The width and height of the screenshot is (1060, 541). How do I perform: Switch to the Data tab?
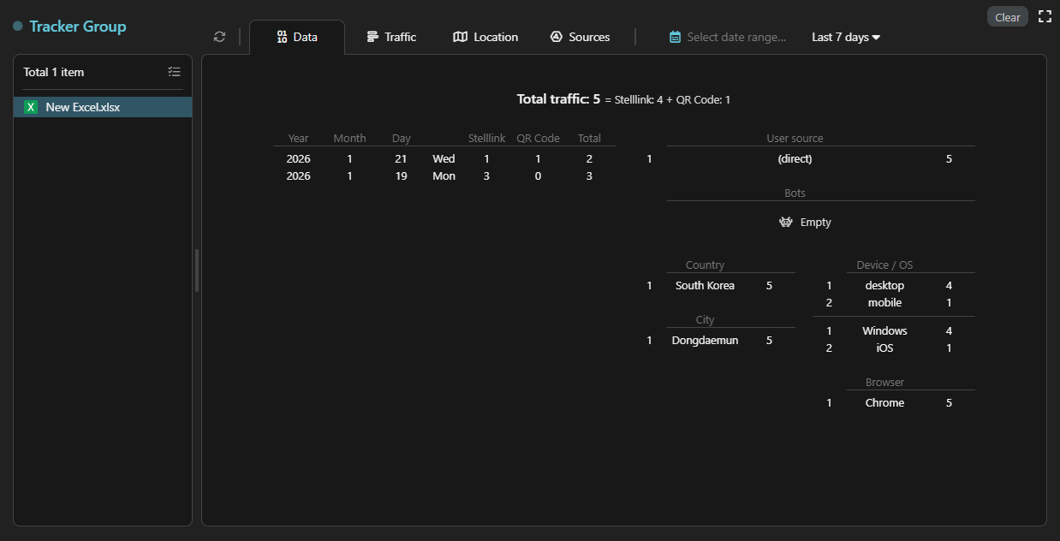(297, 37)
